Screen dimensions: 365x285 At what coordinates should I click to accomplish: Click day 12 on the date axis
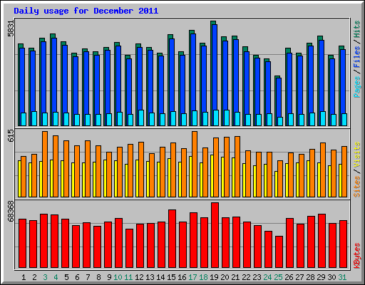click(139, 277)
